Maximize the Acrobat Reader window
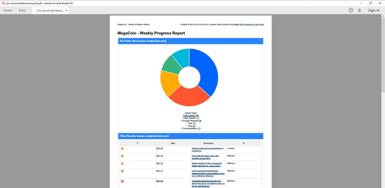The width and height of the screenshot is (385, 188). click(371, 3)
